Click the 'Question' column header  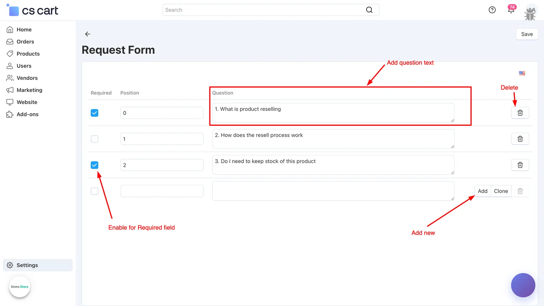223,93
